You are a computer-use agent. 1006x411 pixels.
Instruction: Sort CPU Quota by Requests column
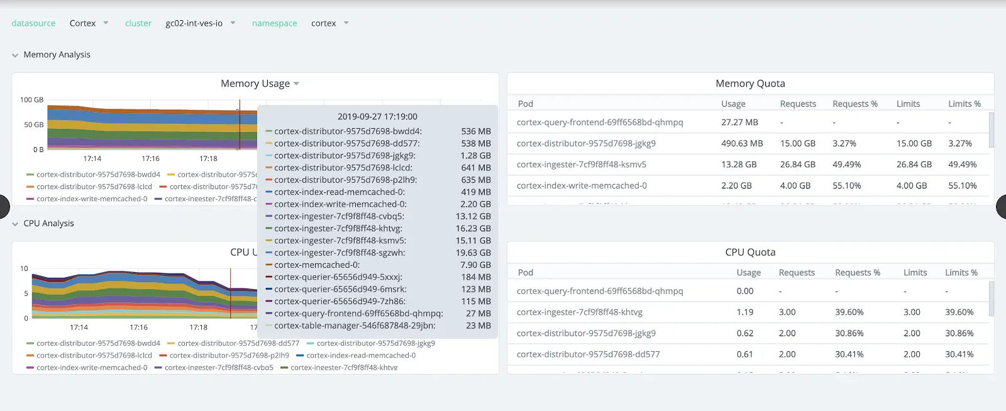797,272
